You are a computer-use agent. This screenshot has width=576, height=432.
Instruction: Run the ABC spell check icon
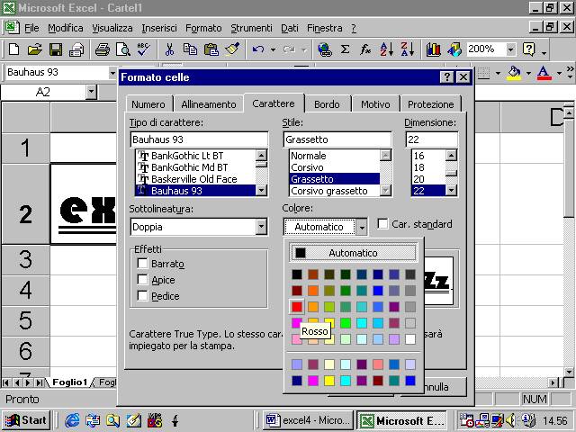(x=143, y=49)
